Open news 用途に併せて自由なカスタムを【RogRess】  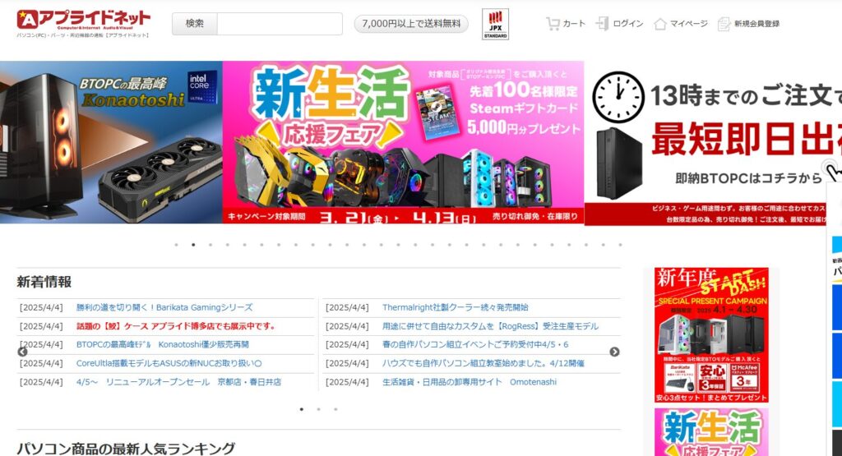click(x=490, y=326)
